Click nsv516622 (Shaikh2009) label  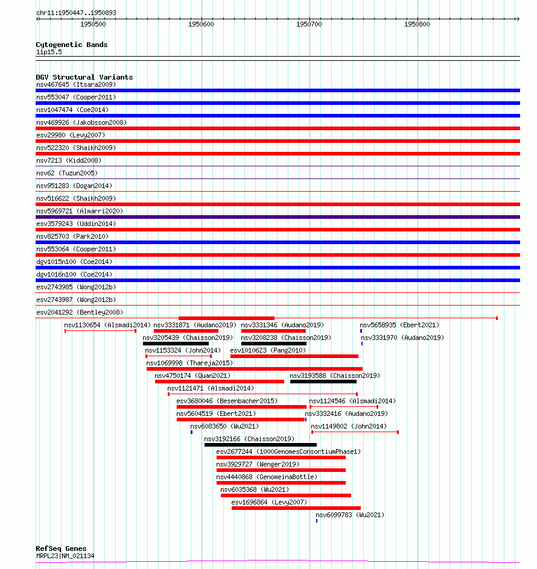point(76,198)
